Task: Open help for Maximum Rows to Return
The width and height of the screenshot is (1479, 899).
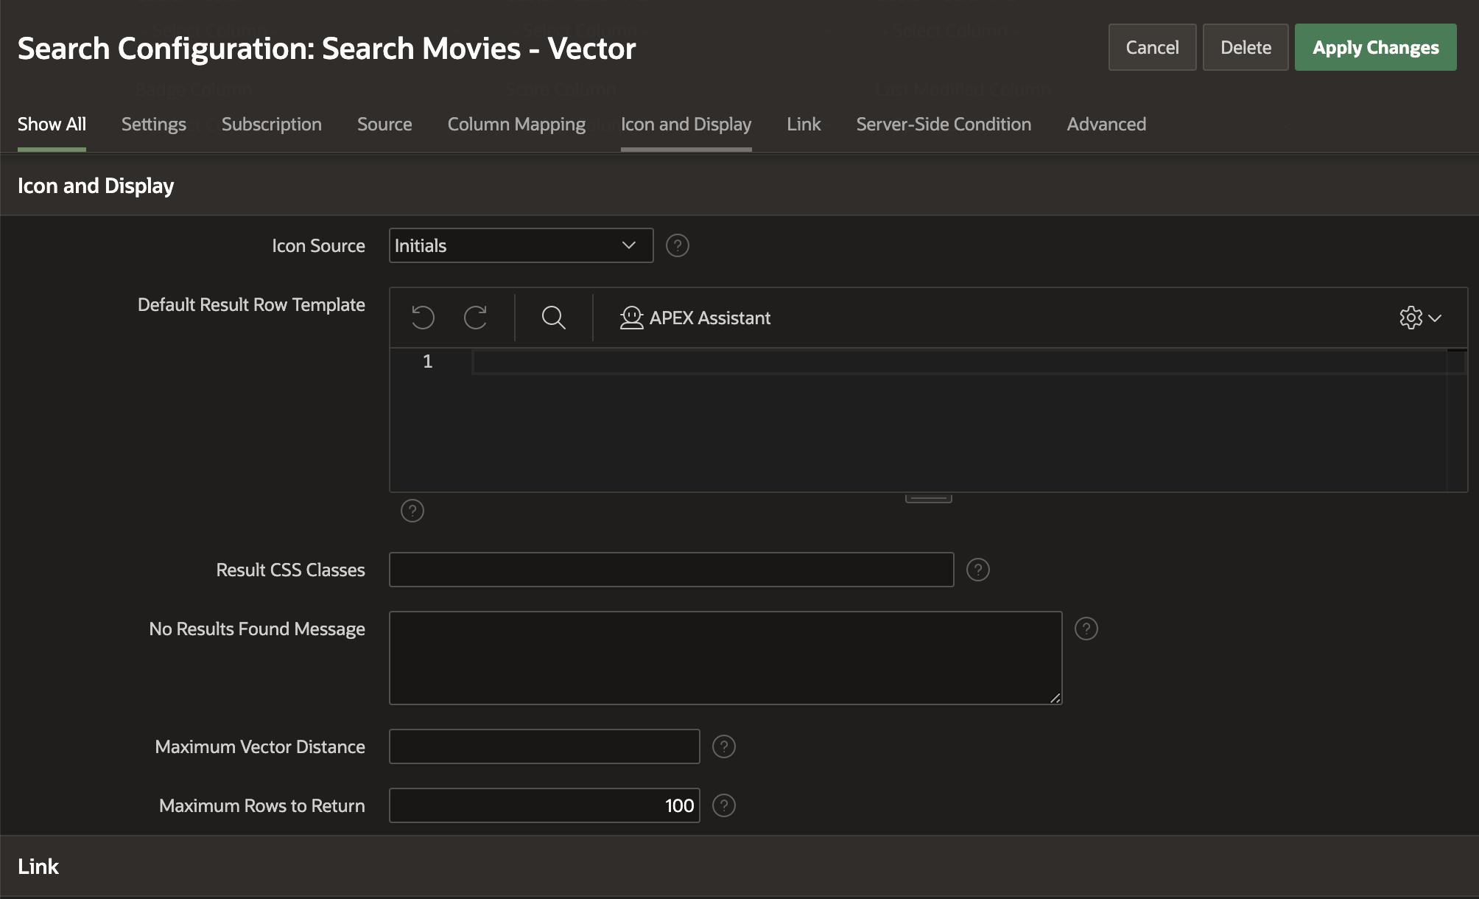Action: [x=723, y=805]
